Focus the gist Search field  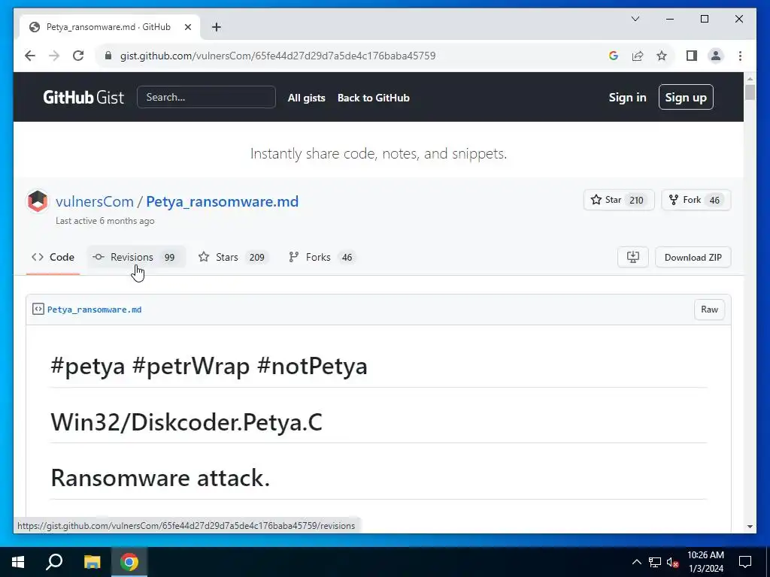(x=206, y=97)
